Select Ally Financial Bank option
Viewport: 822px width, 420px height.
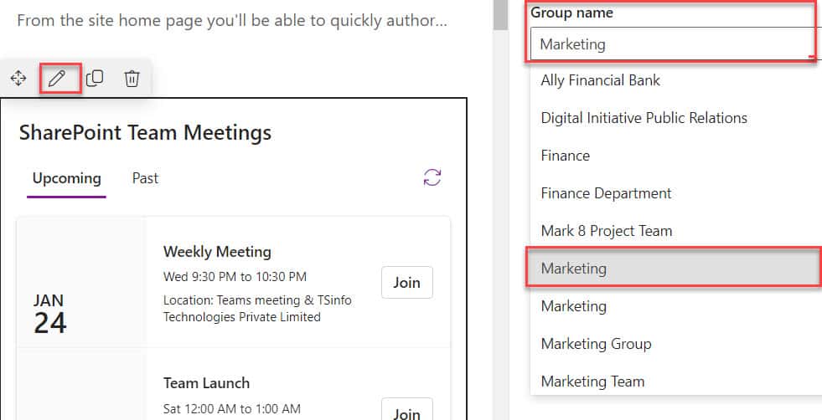tap(675, 80)
